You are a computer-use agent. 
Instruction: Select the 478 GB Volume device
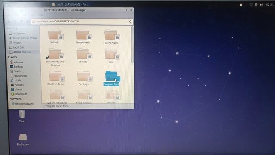20,52
